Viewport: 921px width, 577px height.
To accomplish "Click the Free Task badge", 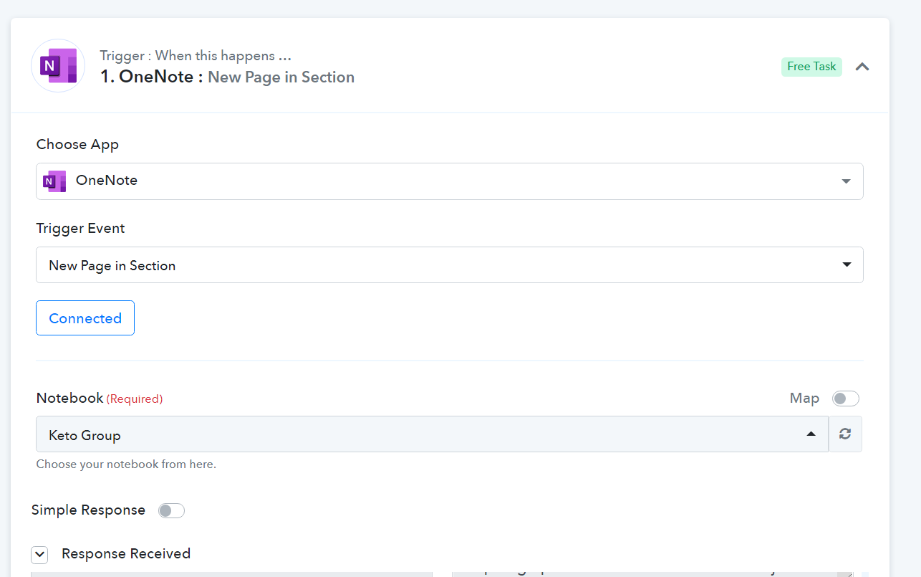I will (811, 67).
